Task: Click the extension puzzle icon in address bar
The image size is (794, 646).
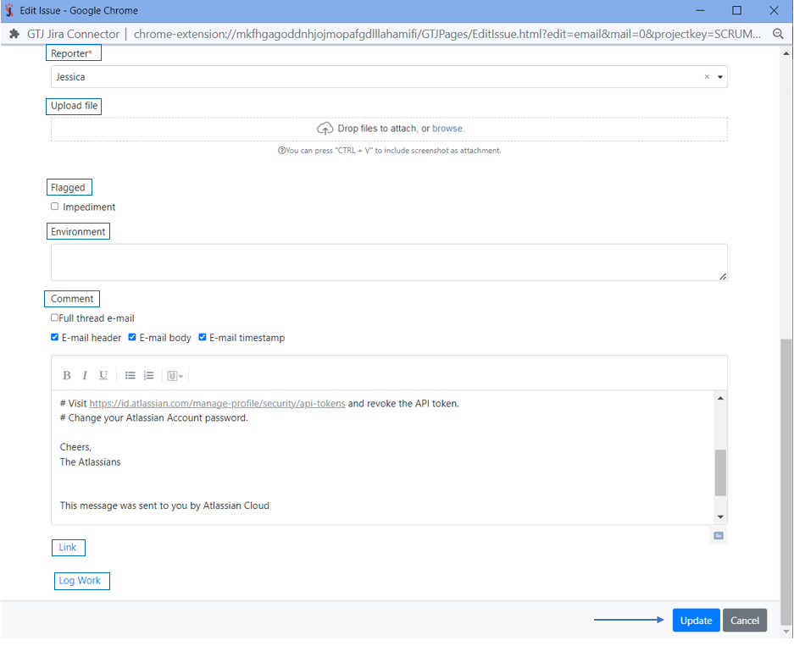Action: (x=14, y=34)
